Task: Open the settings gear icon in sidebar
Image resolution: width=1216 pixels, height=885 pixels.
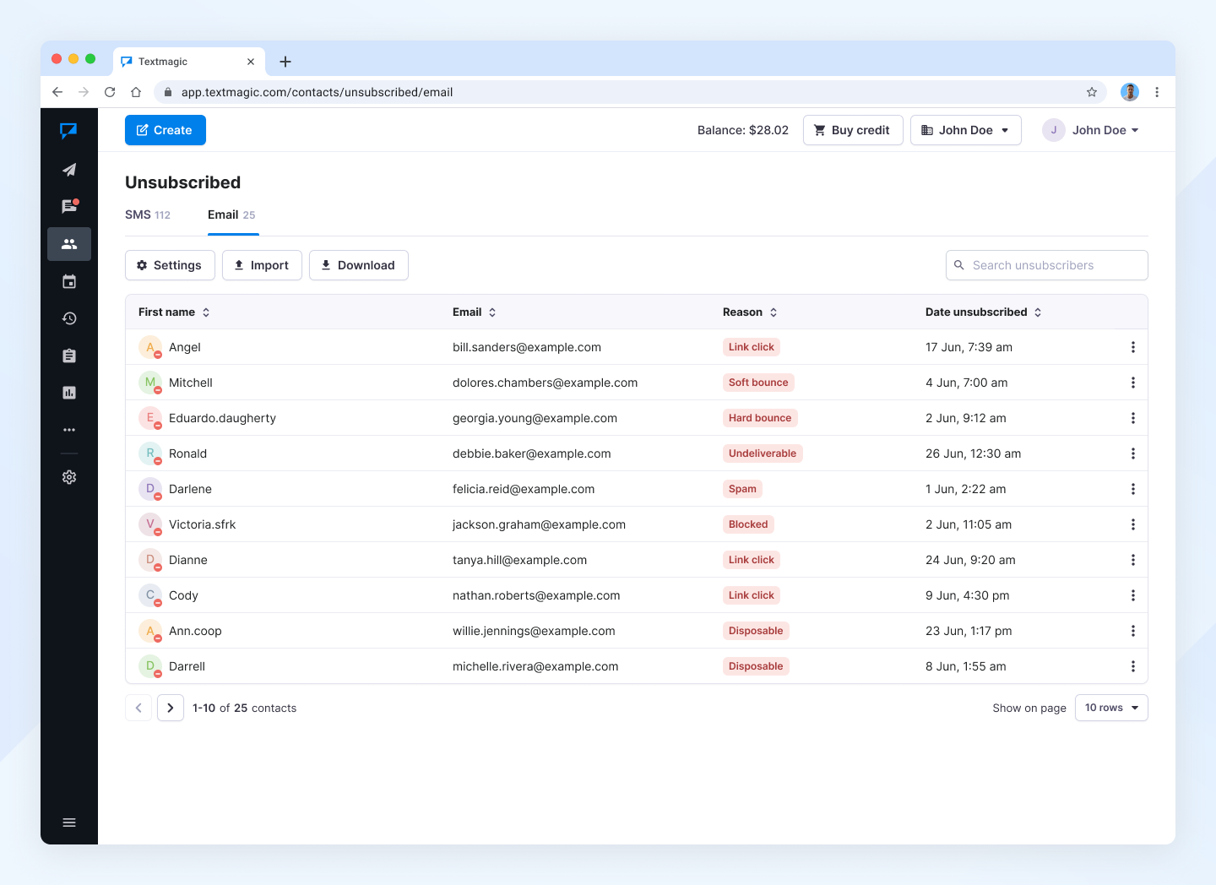Action: pos(69,477)
